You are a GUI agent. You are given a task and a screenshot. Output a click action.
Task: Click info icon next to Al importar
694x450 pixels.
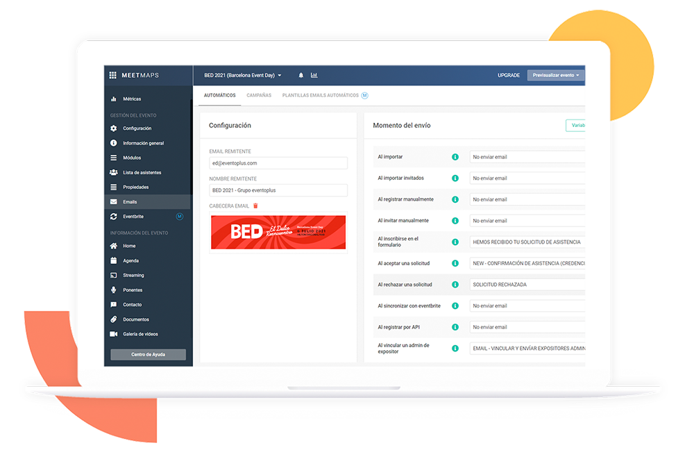pos(455,157)
